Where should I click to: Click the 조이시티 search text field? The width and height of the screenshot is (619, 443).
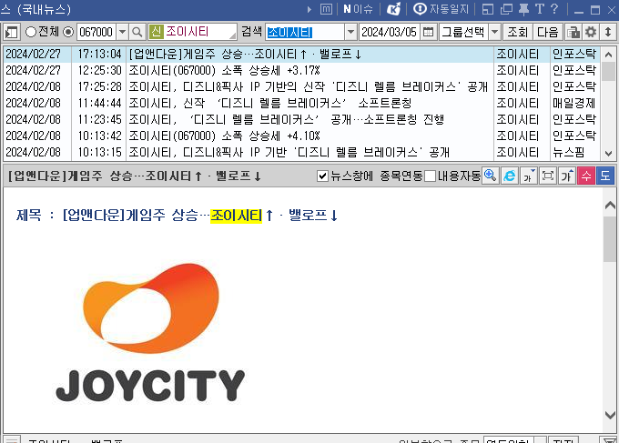pyautogui.click(x=305, y=32)
